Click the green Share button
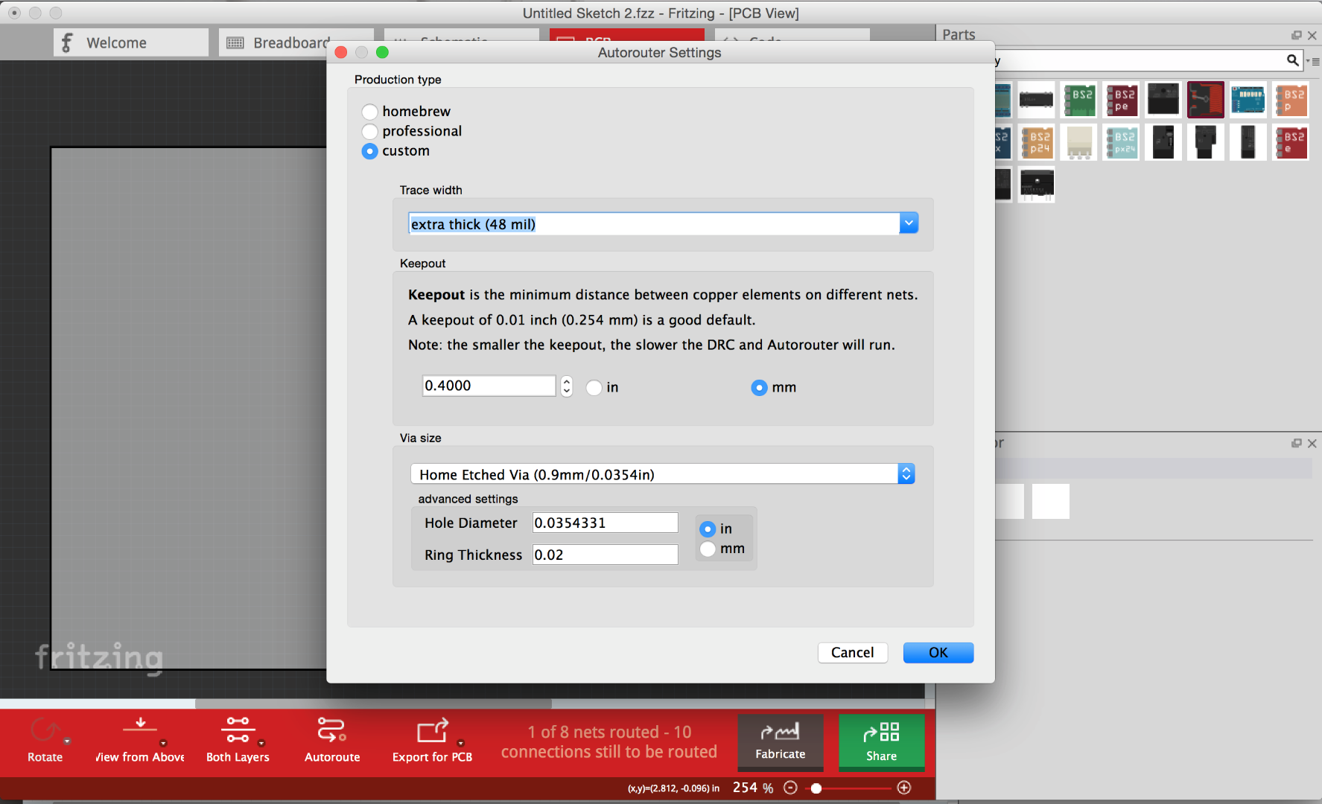This screenshot has width=1322, height=804. [x=882, y=741]
